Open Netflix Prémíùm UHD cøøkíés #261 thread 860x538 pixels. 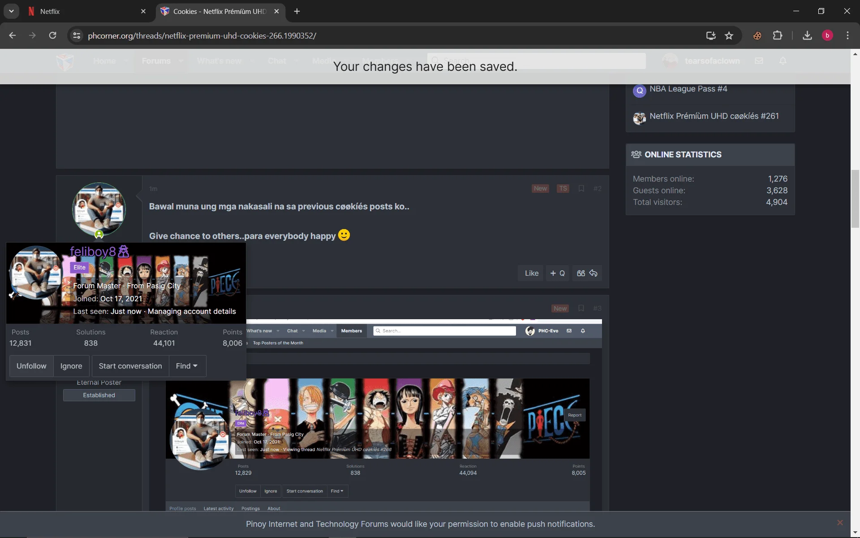(x=714, y=116)
